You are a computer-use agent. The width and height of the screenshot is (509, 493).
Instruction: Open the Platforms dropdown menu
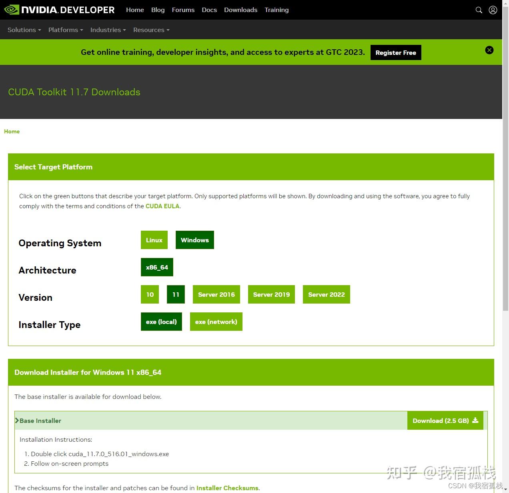click(x=66, y=30)
